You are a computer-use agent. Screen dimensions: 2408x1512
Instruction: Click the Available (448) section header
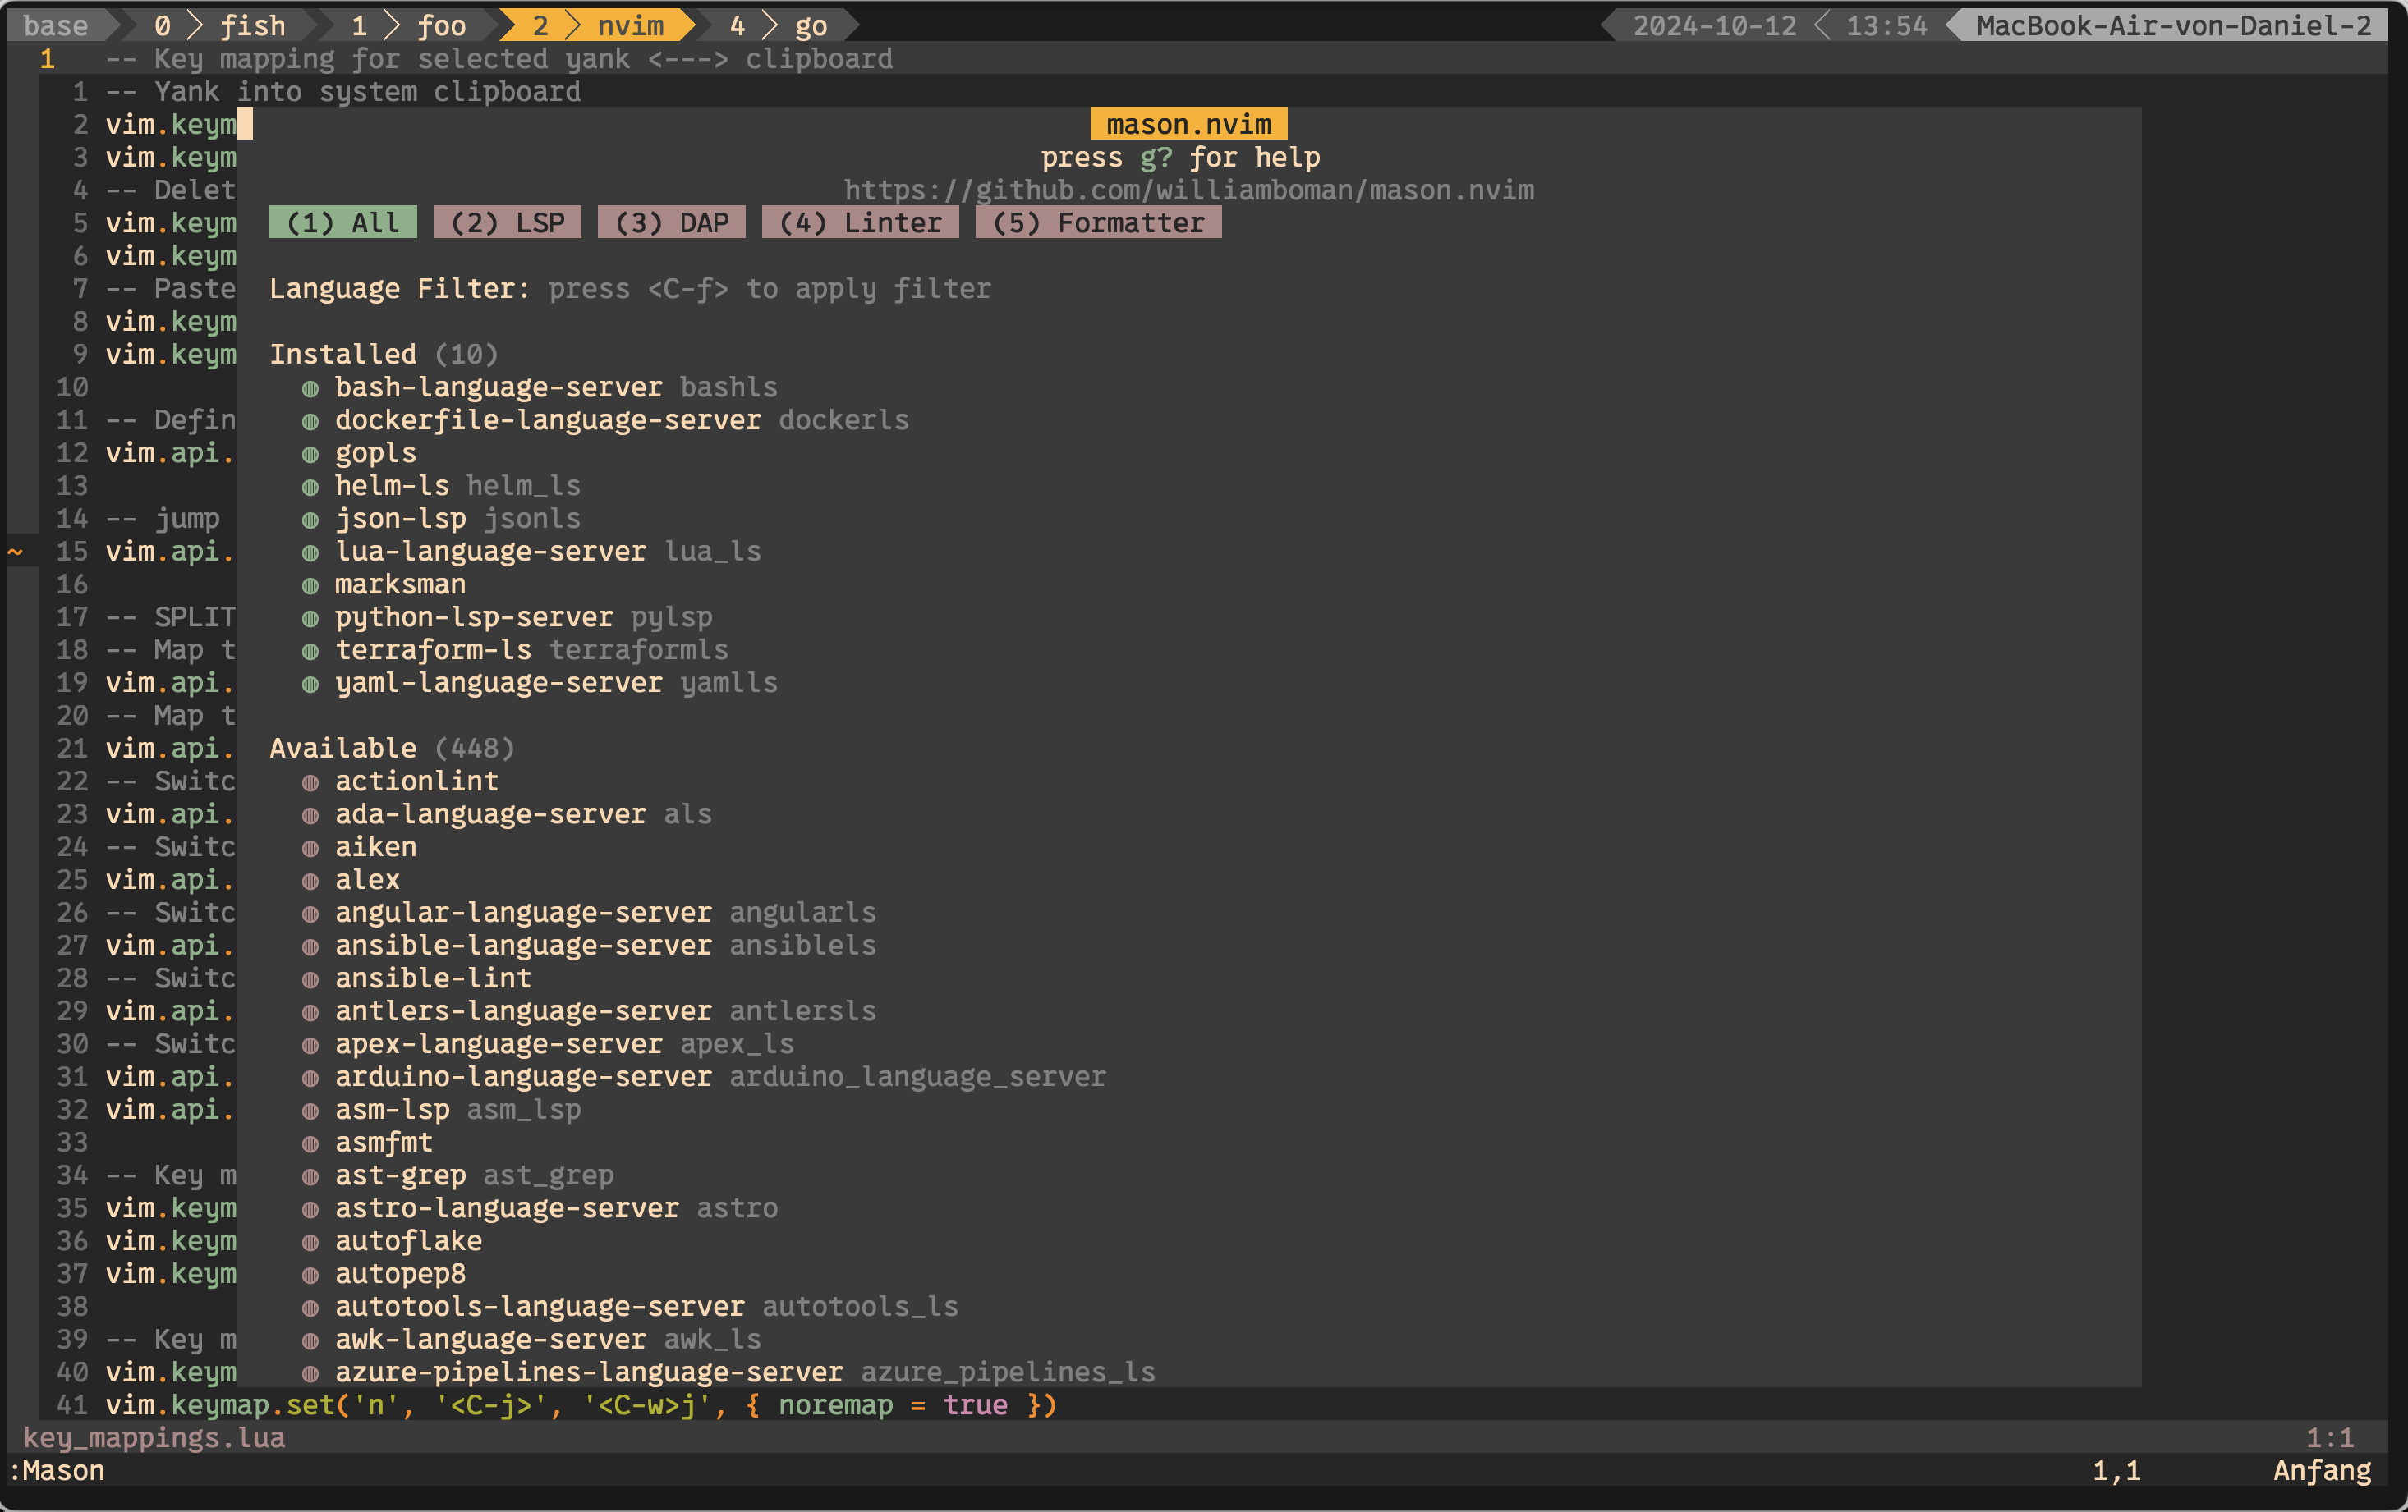pos(392,748)
